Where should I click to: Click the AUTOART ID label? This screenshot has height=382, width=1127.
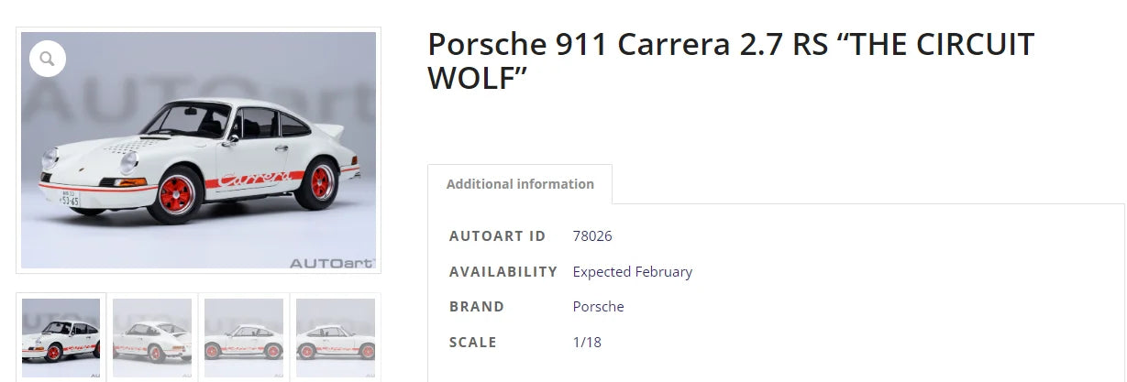pos(497,236)
